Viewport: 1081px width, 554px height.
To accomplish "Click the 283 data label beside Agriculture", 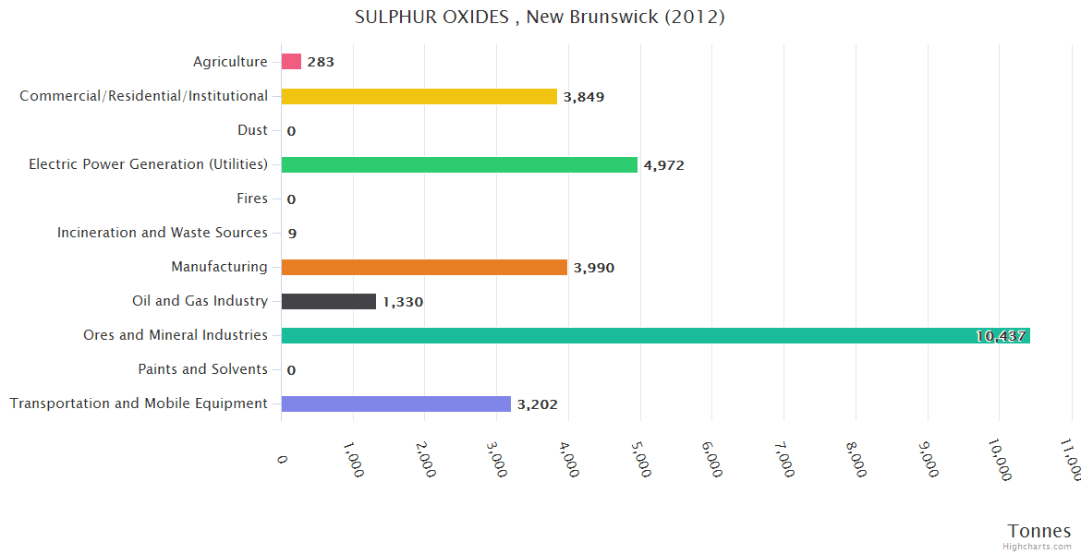I will coord(321,63).
